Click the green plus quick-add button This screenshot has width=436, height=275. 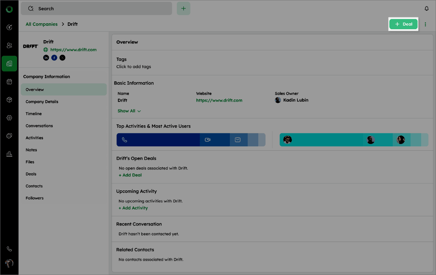(183, 8)
